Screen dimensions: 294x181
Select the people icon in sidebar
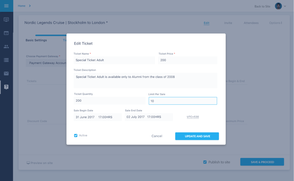[6, 47]
